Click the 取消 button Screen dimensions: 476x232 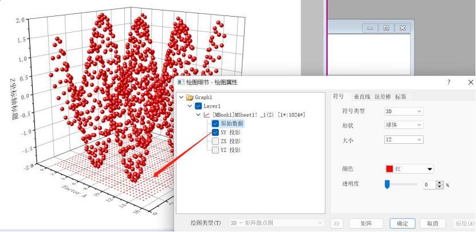[432, 223]
